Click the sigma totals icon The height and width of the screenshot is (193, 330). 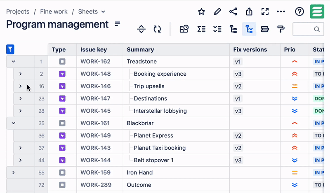(201, 29)
